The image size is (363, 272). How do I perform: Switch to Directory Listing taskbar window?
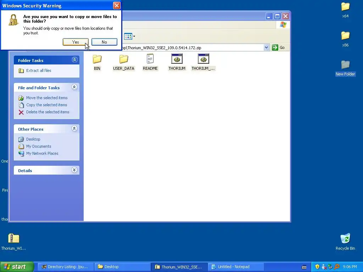(66, 267)
